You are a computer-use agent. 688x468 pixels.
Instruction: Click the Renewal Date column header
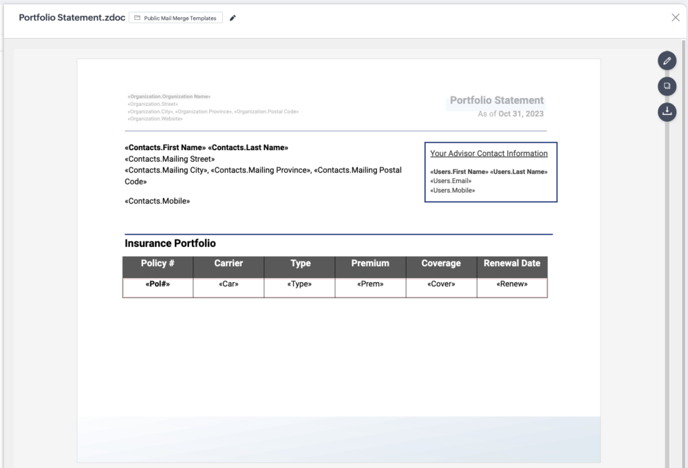pos(512,264)
